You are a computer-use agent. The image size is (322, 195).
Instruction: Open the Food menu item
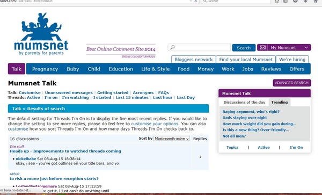(184, 69)
